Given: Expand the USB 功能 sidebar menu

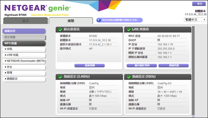Looking at the screenshot, I should click(x=24, y=55).
